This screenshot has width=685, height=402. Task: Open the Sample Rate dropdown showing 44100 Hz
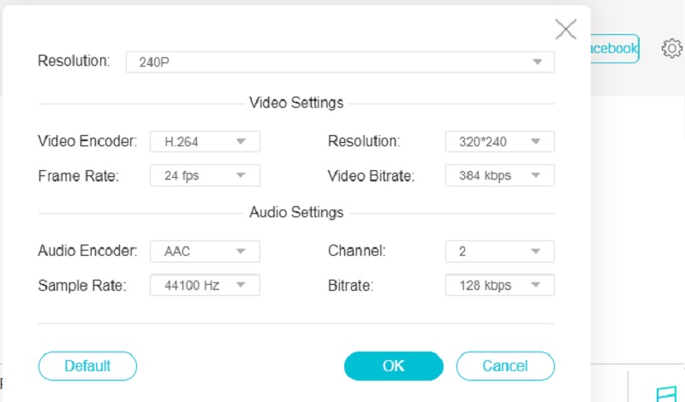tap(205, 285)
